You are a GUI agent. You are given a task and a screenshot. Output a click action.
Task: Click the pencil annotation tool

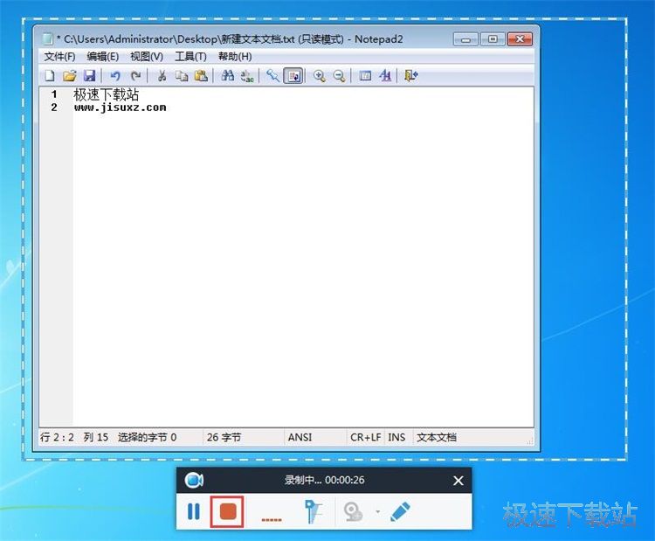click(x=400, y=511)
